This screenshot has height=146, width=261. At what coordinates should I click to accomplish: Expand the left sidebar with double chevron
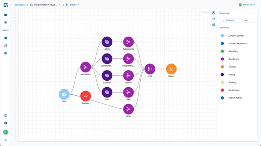point(6,140)
